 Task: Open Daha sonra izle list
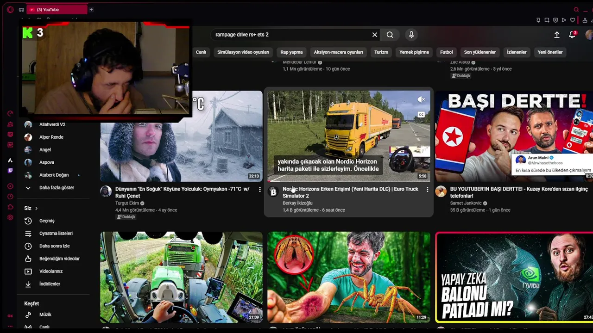tap(53, 246)
